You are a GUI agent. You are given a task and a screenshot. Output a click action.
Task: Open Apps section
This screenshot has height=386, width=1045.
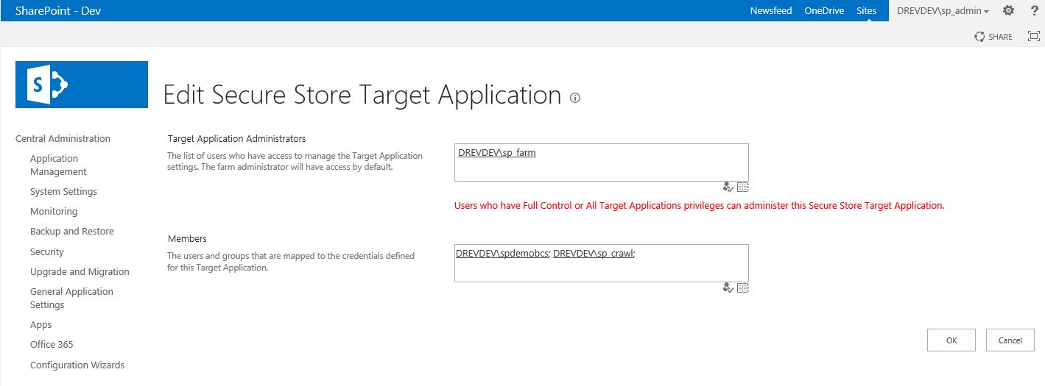tap(41, 324)
